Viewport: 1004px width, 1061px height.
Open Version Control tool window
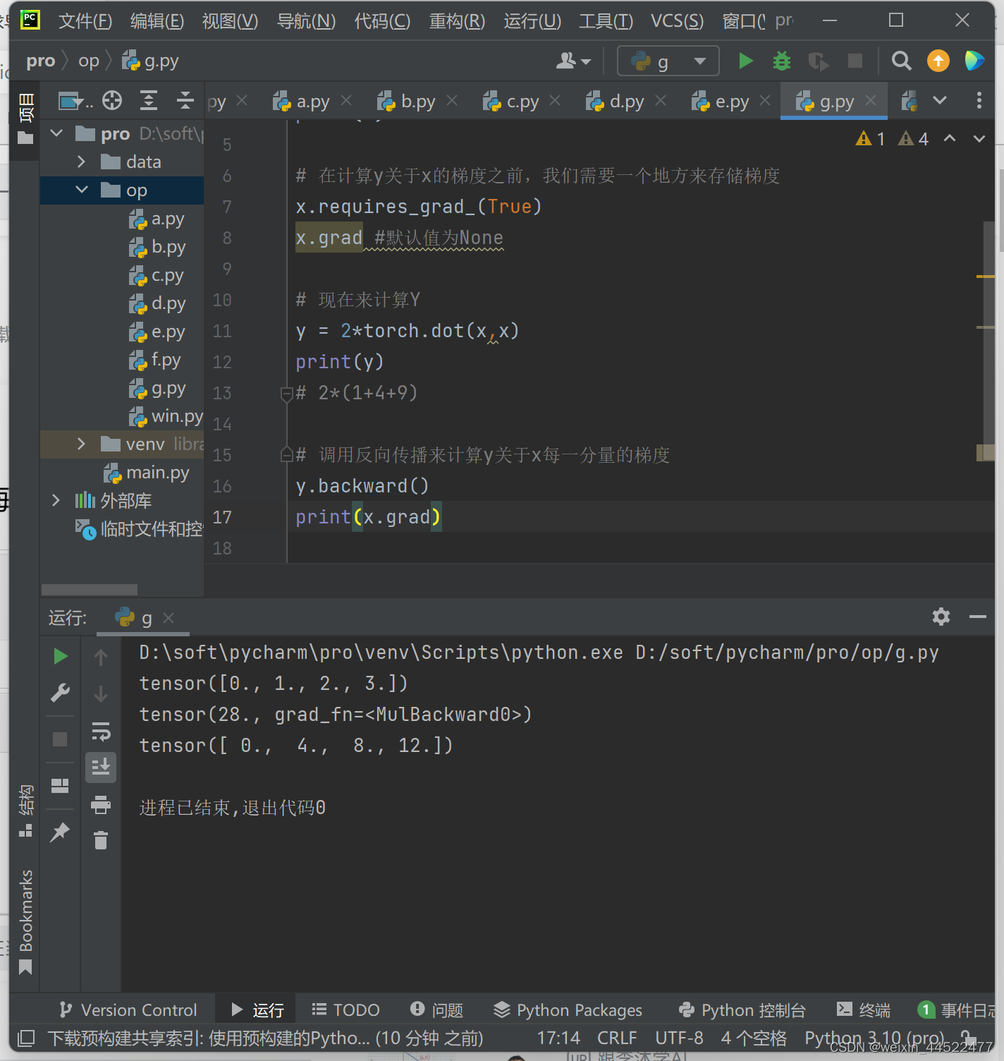coord(128,1010)
